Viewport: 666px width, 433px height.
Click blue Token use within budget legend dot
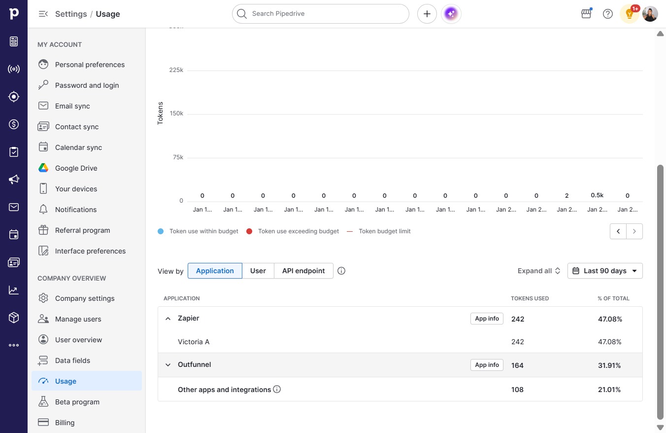(161, 231)
